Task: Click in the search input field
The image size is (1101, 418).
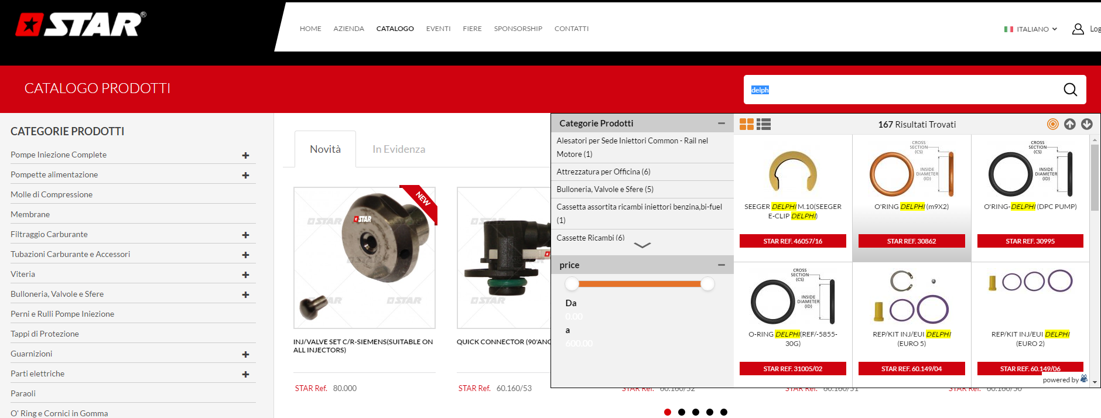Action: point(902,90)
